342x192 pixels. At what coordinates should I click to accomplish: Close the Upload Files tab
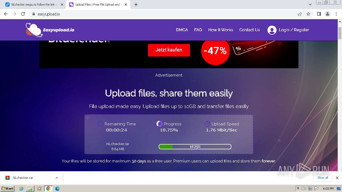click(x=126, y=5)
